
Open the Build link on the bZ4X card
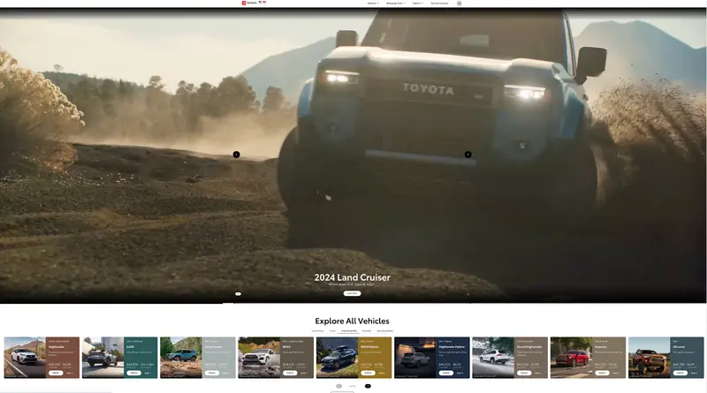click(148, 374)
